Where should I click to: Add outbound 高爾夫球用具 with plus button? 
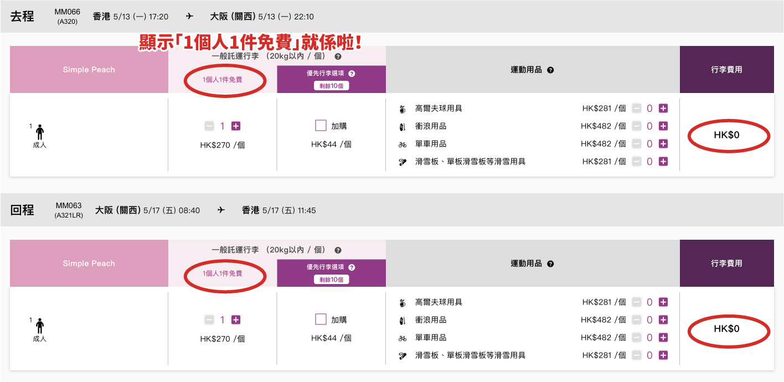663,109
